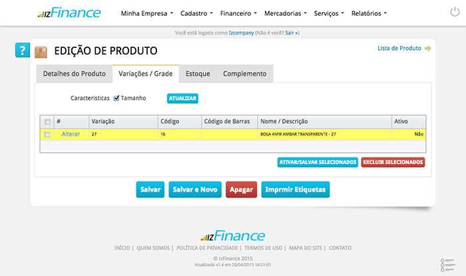Expand the Mercadorias dropdown menu
Viewport: 466px width, 276px height.
[x=286, y=13]
